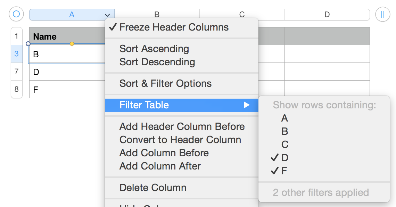
Task: Enable filter value A in submenu
Action: [x=284, y=118]
